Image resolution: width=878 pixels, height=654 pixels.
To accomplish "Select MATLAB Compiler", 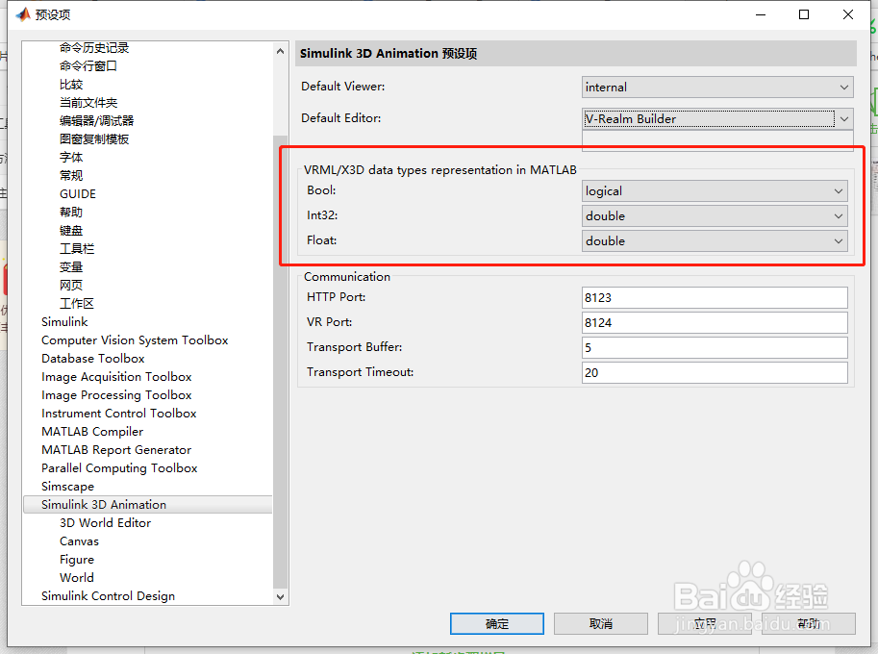I will click(92, 432).
